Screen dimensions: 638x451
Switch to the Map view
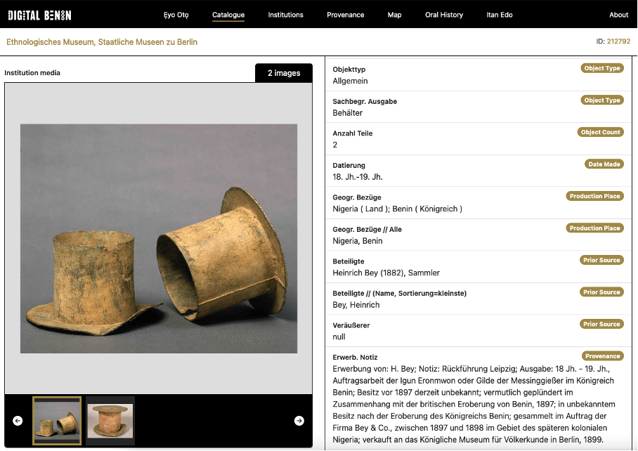coord(394,15)
